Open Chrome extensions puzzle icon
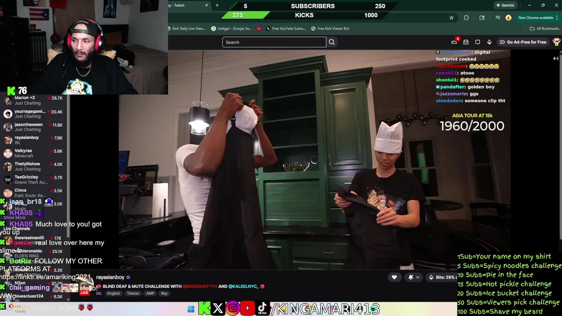Viewport: 562px width, 316px height. point(466,18)
